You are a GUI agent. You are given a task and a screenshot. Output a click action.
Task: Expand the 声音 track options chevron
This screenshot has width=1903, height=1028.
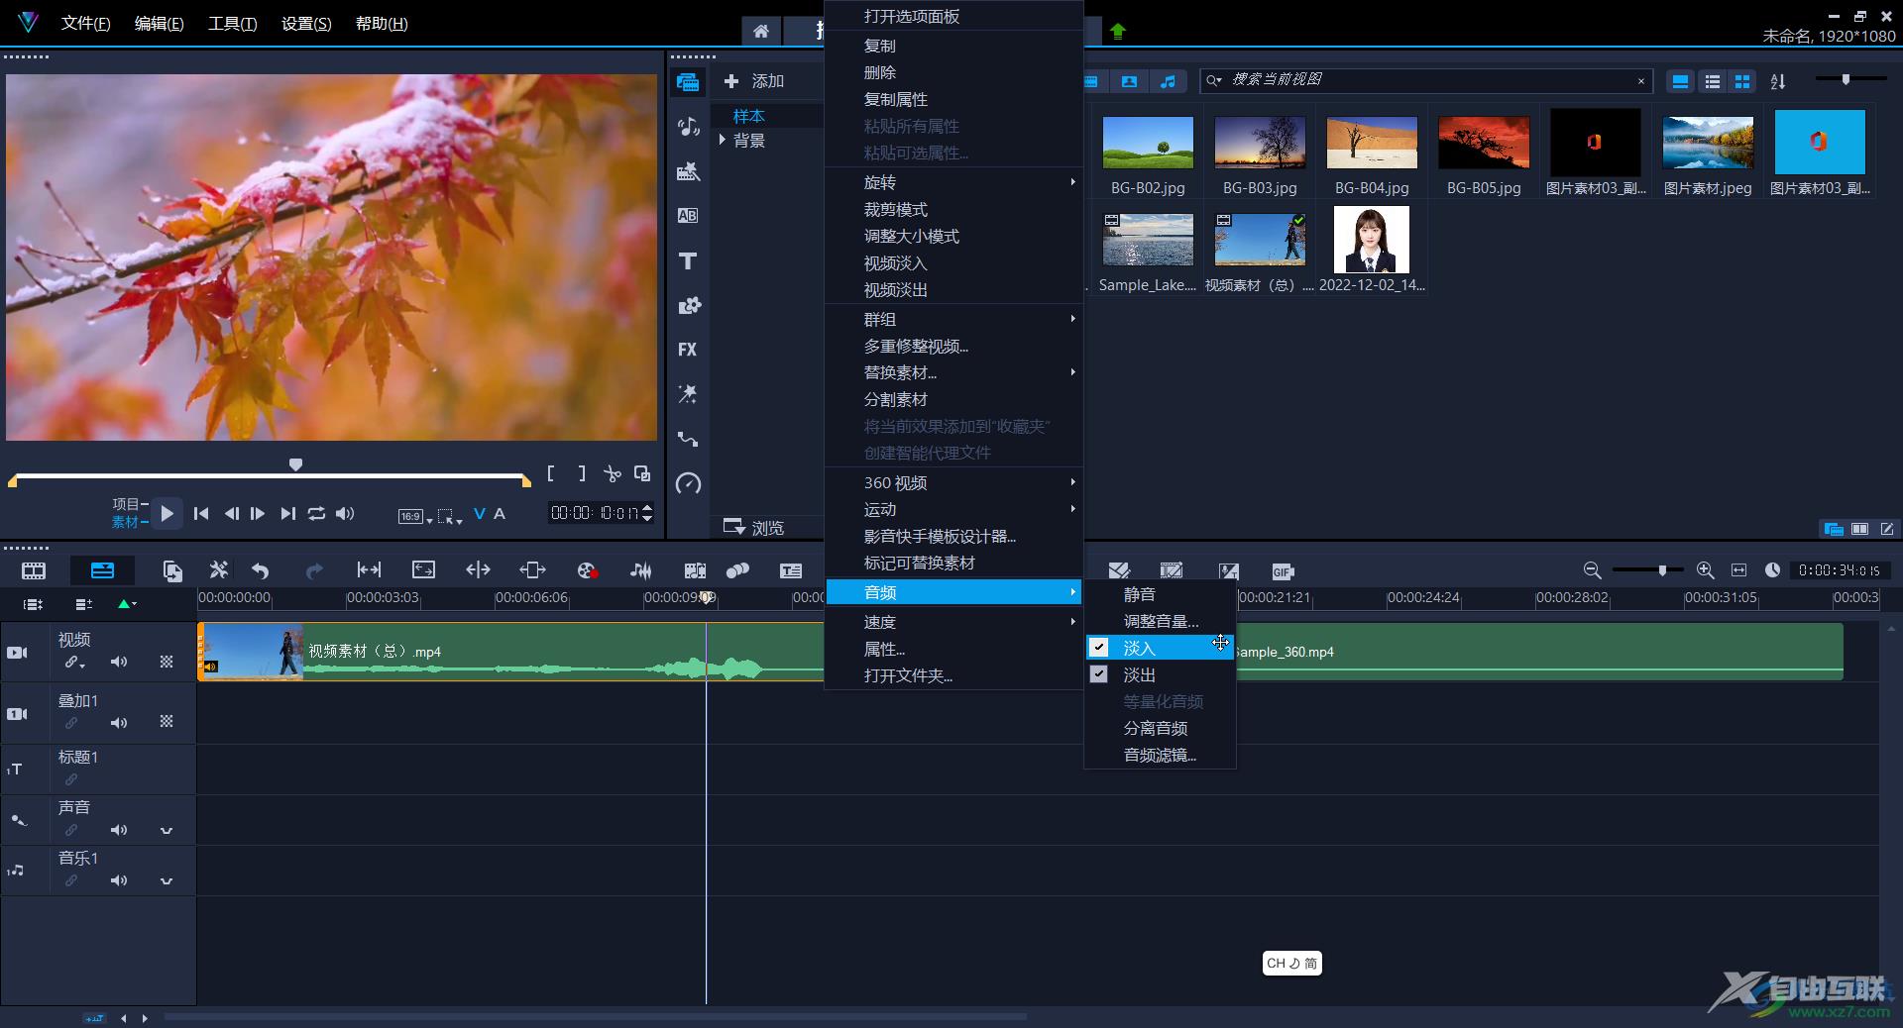pos(167,831)
